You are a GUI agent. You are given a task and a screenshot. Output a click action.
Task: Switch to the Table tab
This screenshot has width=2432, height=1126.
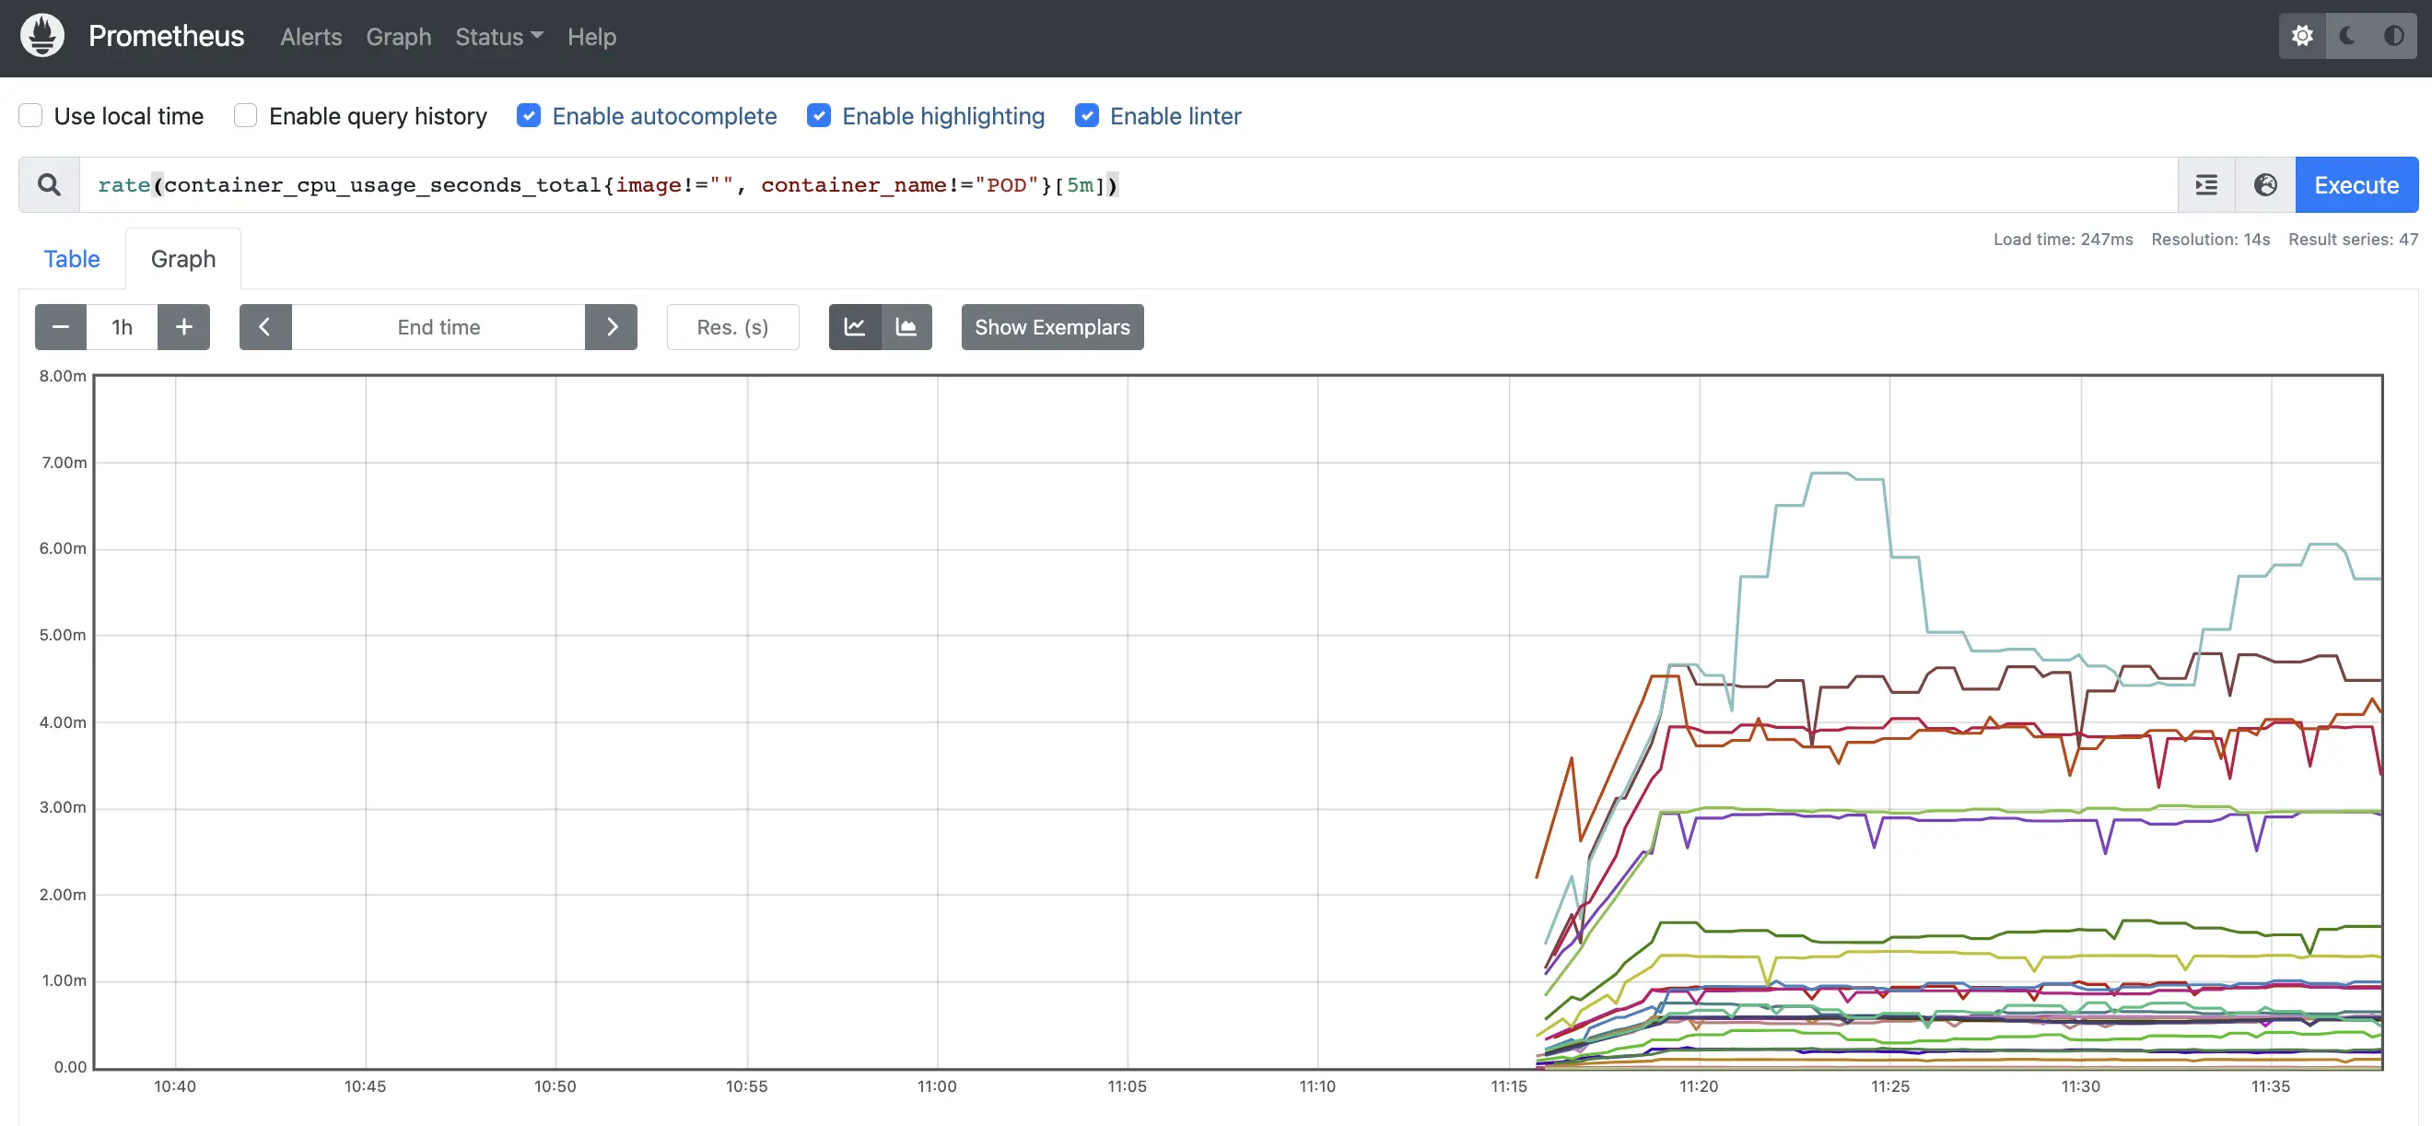72,259
